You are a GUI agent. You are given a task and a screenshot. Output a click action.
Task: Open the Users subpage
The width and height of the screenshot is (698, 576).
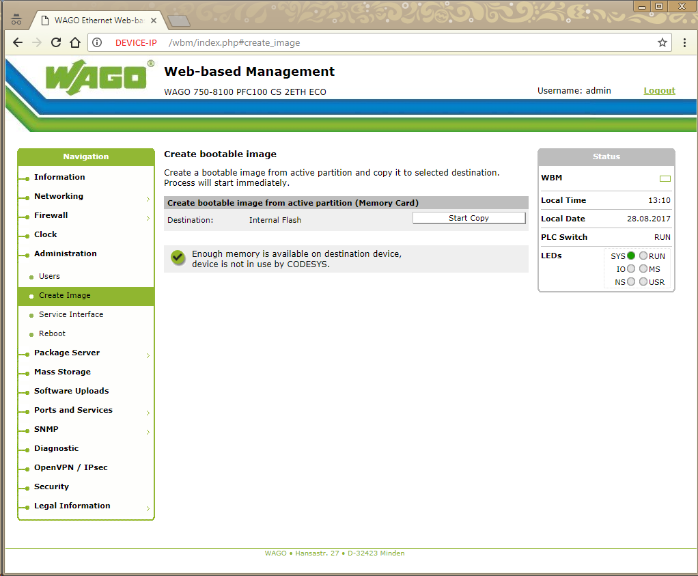tap(49, 276)
